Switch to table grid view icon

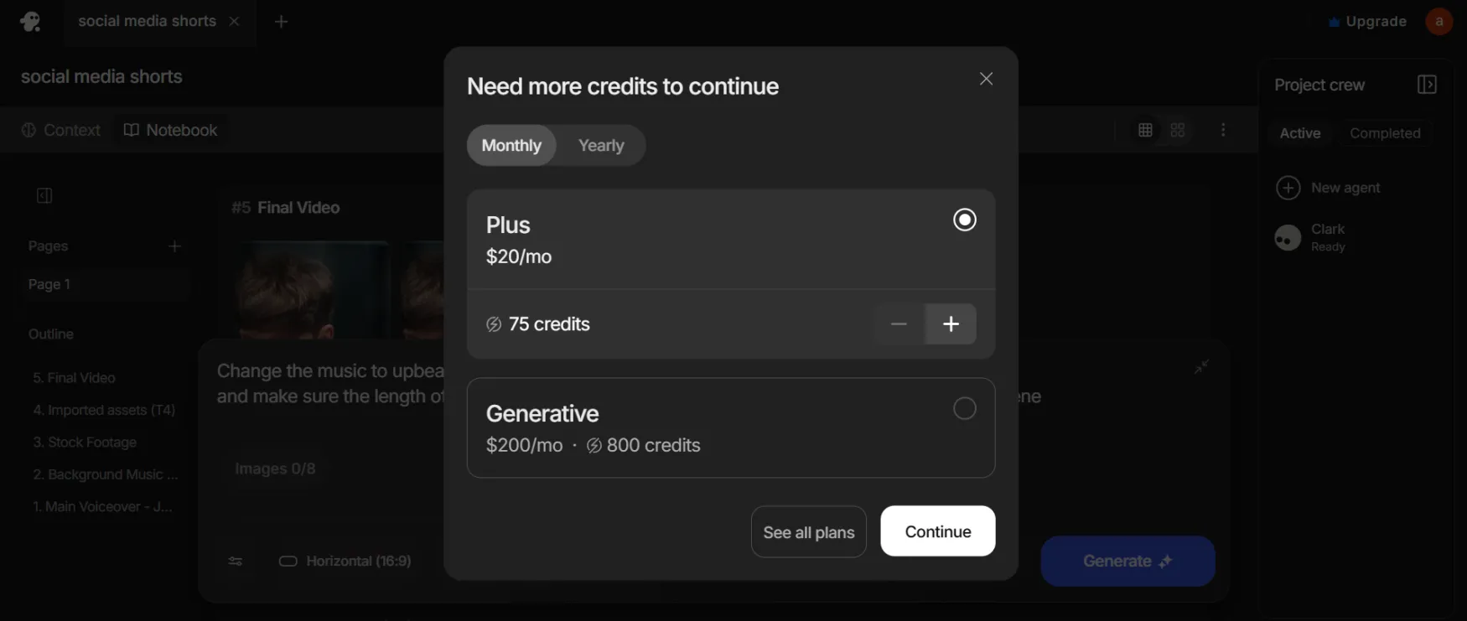(1145, 130)
